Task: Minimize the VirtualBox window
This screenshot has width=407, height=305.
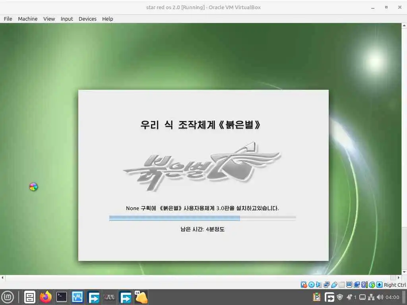Action: point(373,8)
